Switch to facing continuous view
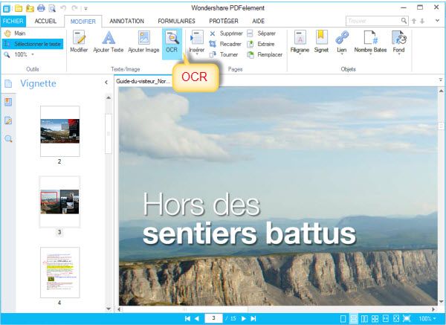446x325 pixels. (375, 319)
